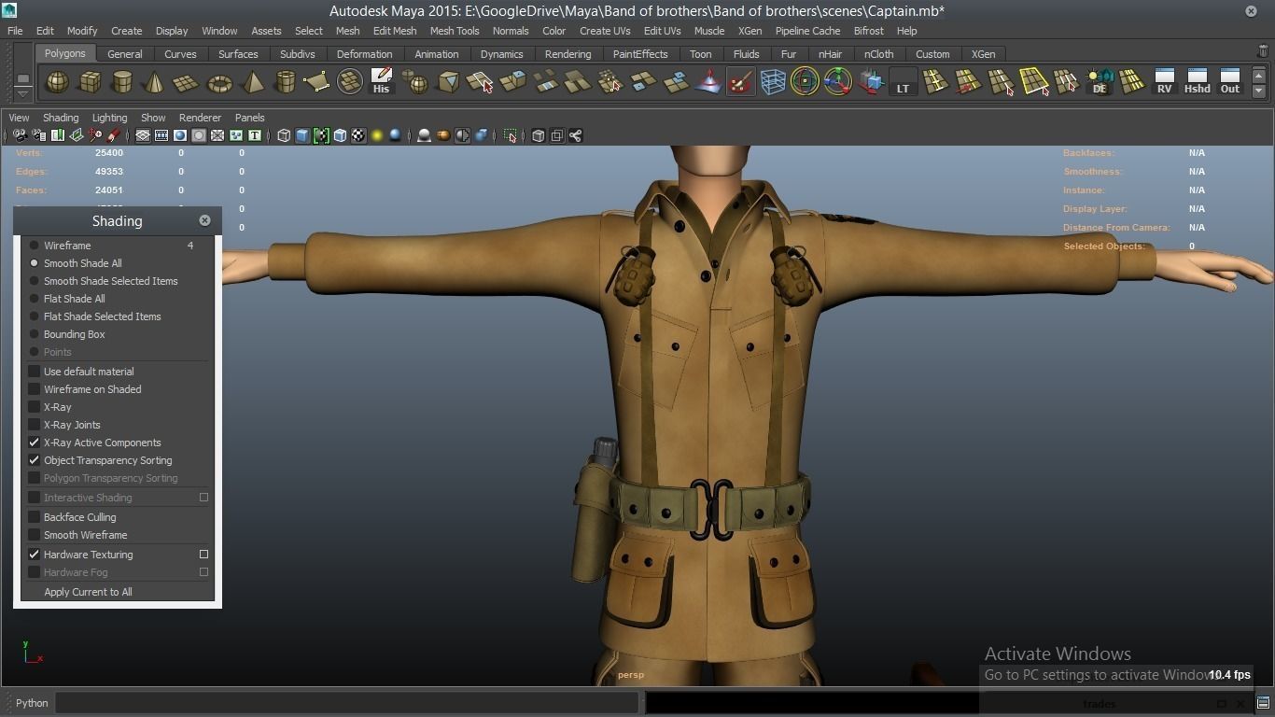Switch to the Deformation shelf tab
The height and width of the screenshot is (717, 1275).
364,54
